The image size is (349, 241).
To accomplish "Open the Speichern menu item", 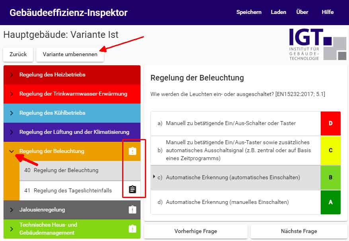I will (x=249, y=12).
